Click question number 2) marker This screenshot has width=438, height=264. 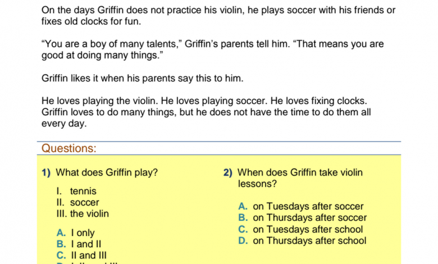[227, 172]
